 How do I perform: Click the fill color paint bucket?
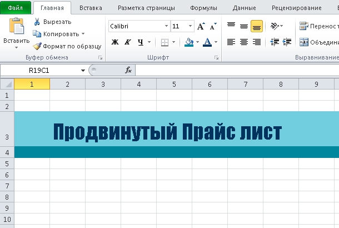(189, 42)
